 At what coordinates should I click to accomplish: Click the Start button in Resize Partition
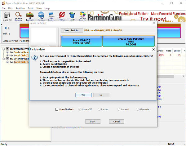tap(93, 122)
